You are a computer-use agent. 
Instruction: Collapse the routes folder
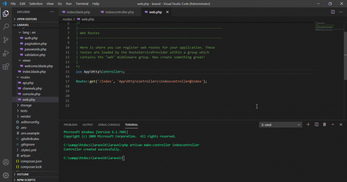[25, 77]
